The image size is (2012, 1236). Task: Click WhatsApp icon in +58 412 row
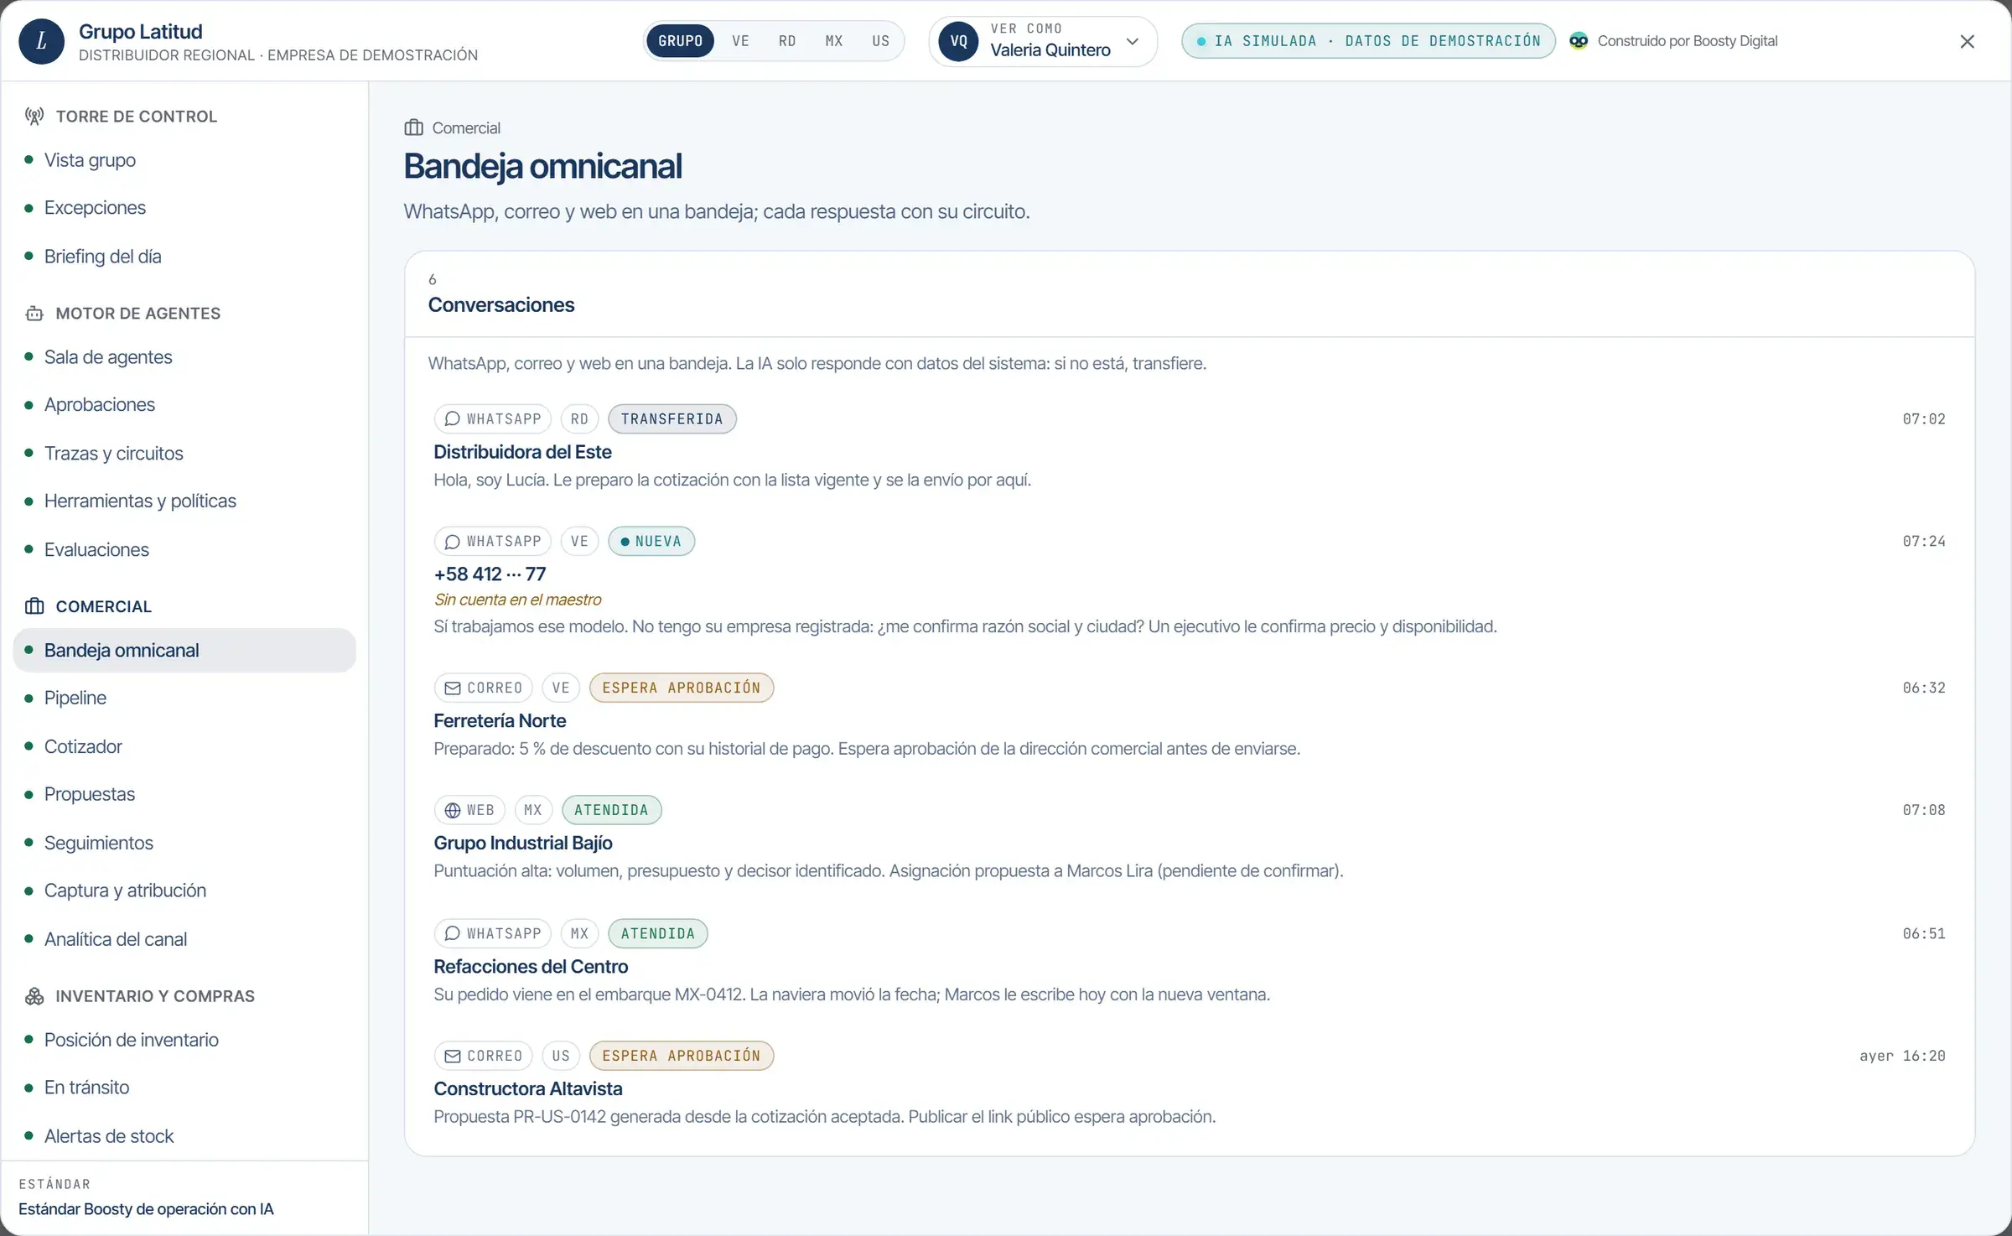tap(452, 542)
